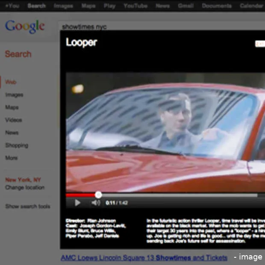This screenshot has height=265, width=265.
Task: Open Documents in the top bar
Action: pyautogui.click(x=217, y=6)
